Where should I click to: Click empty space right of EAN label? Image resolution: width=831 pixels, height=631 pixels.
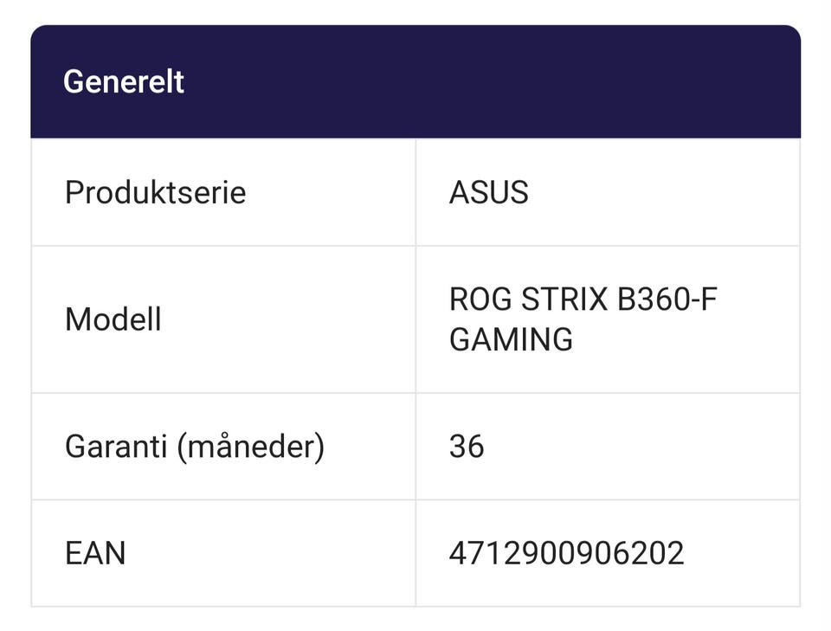[x=277, y=552]
